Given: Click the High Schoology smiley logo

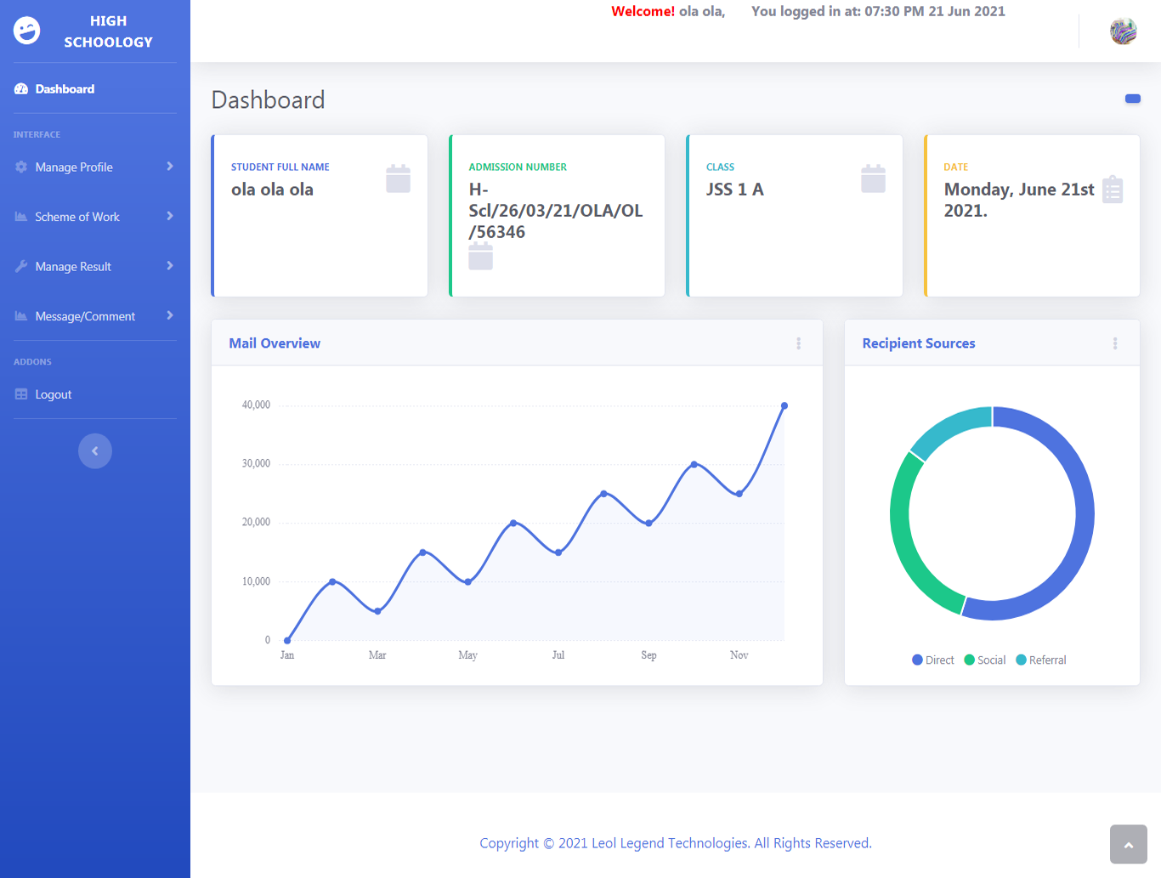Looking at the screenshot, I should tap(26, 31).
